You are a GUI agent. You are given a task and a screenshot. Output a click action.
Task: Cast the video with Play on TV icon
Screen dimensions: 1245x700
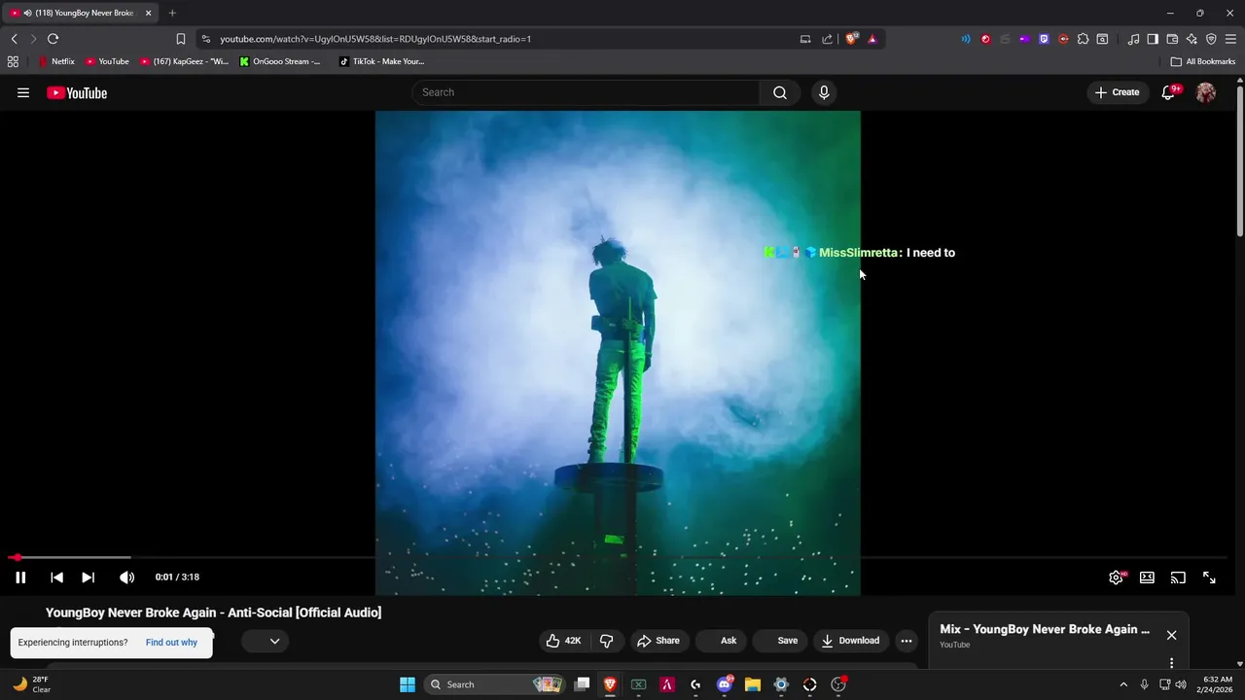coord(1178,577)
